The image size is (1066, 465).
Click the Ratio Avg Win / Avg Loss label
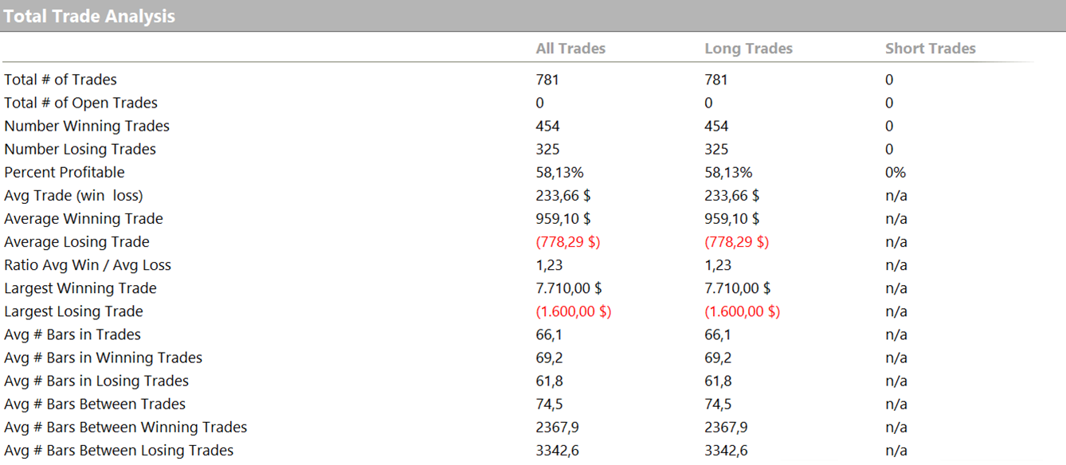(x=88, y=265)
